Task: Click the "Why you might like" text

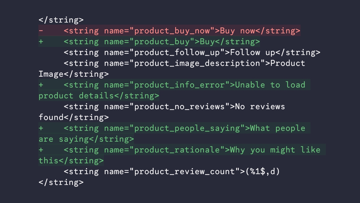Action: pyautogui.click(x=275, y=150)
